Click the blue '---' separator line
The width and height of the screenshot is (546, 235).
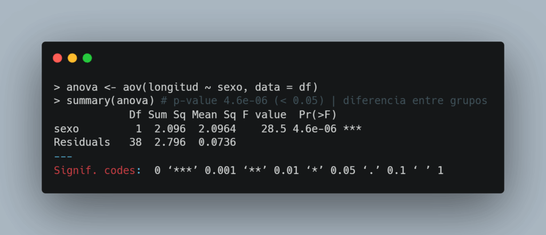(x=63, y=156)
